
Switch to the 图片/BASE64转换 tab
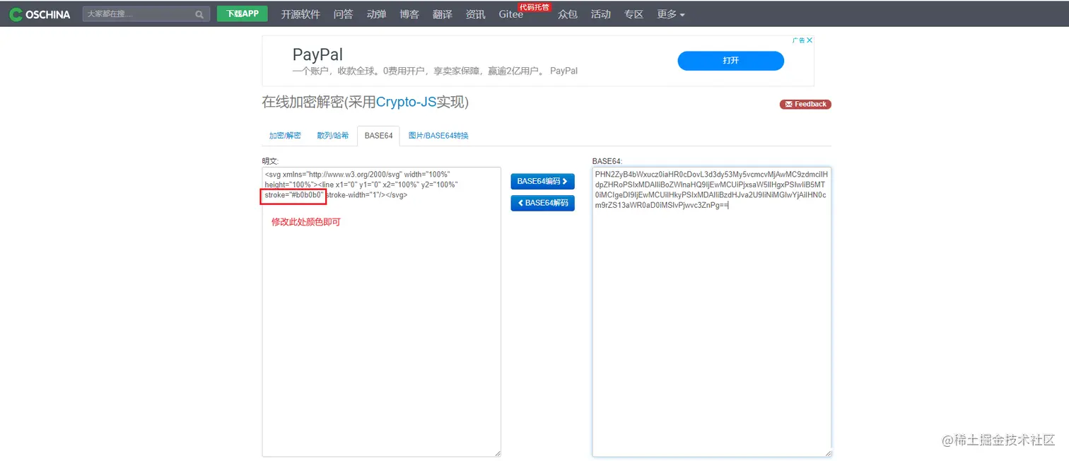[438, 136]
